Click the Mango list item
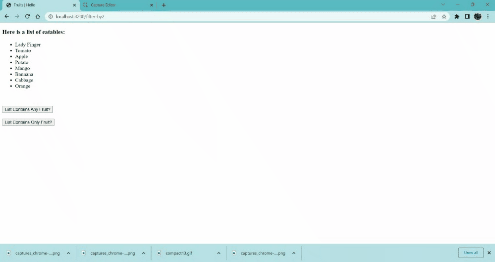 click(x=22, y=68)
